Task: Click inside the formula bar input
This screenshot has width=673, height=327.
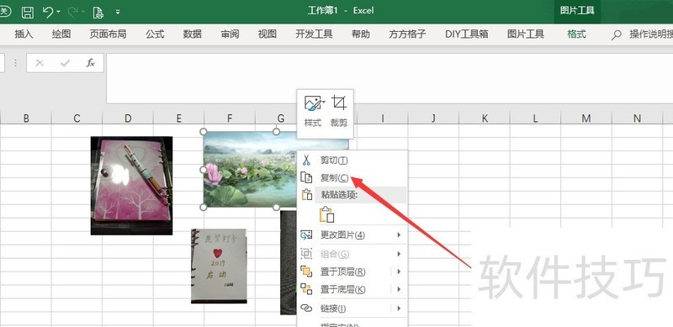Action: point(389,78)
